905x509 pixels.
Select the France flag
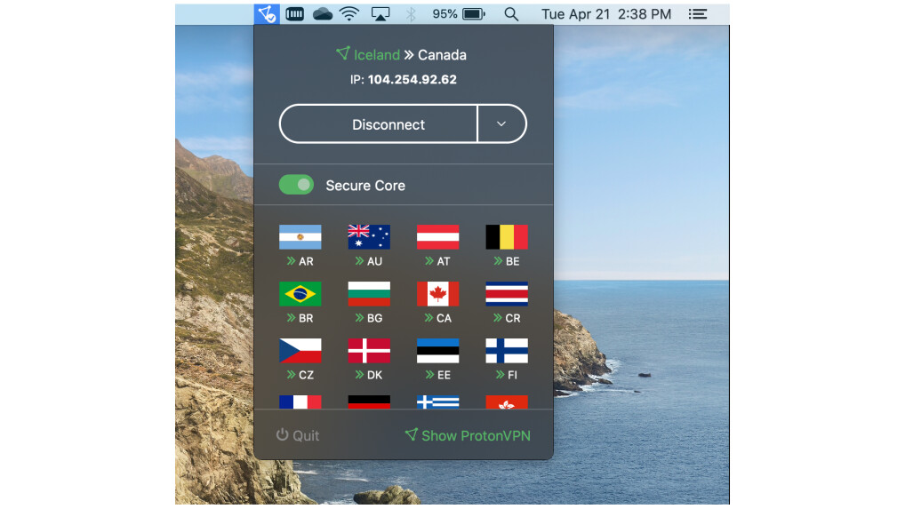tap(300, 402)
